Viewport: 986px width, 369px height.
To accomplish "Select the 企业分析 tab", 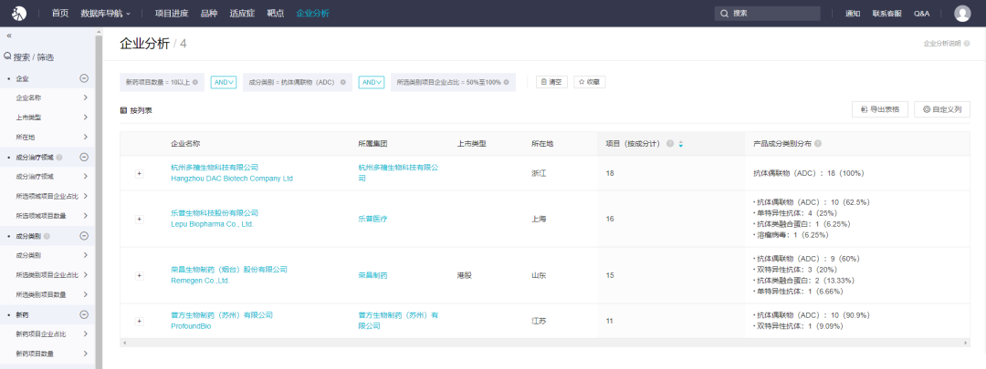I will tap(312, 13).
